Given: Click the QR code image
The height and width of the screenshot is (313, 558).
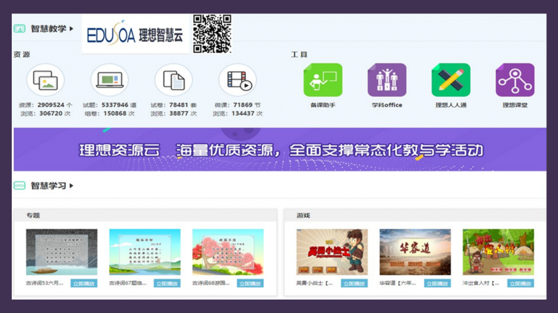Looking at the screenshot, I should (x=212, y=34).
